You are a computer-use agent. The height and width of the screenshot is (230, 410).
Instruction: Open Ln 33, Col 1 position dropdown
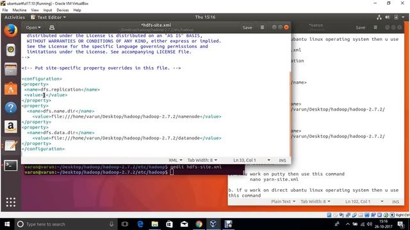click(x=252, y=160)
